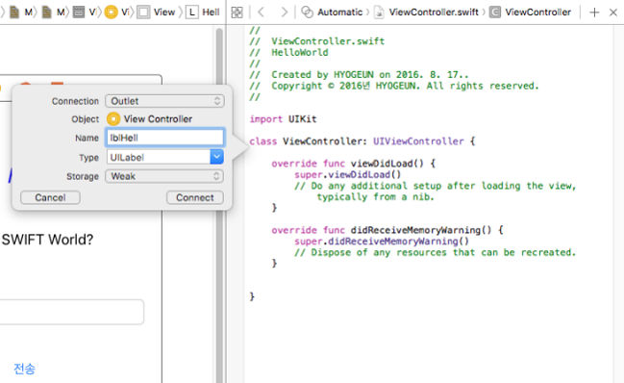This screenshot has width=624, height=383.
Task: Open the related items grid icon
Action: point(237,13)
